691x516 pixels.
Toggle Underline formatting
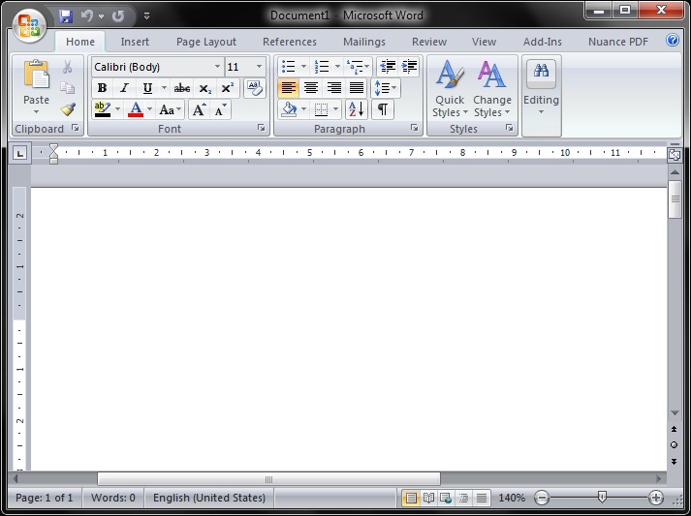(x=147, y=88)
